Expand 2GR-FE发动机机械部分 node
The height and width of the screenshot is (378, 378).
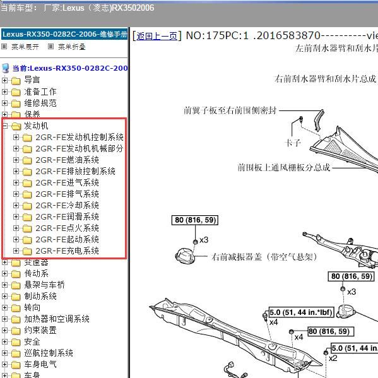tap(16, 148)
